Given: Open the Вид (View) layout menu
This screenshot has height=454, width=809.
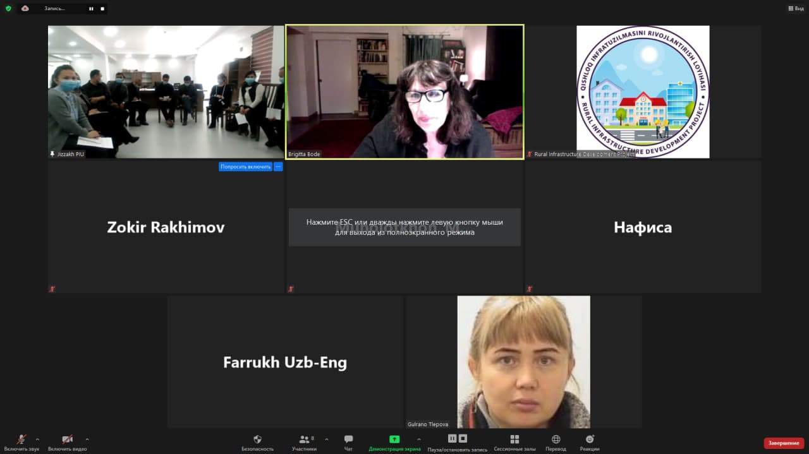Looking at the screenshot, I should pos(796,9).
